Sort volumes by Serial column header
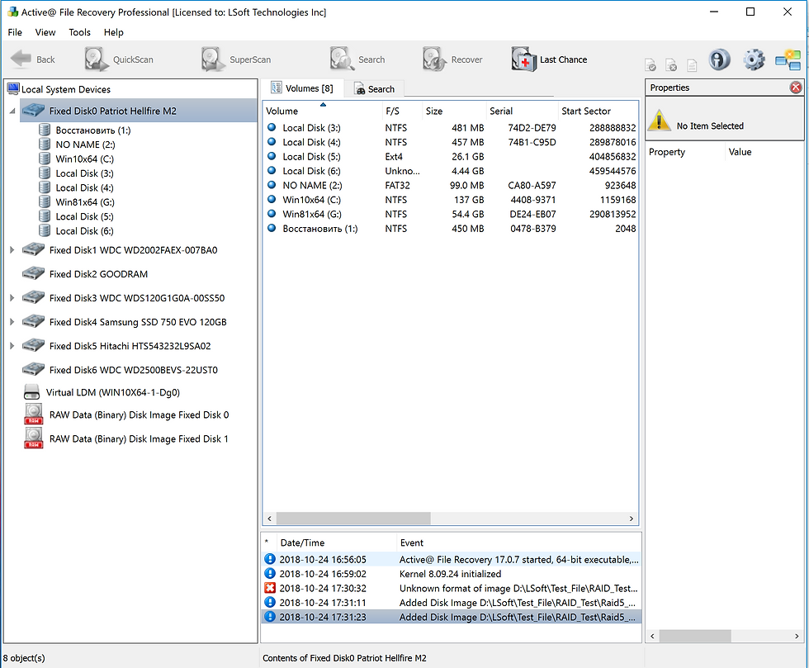The height and width of the screenshot is (668, 809). click(522, 111)
